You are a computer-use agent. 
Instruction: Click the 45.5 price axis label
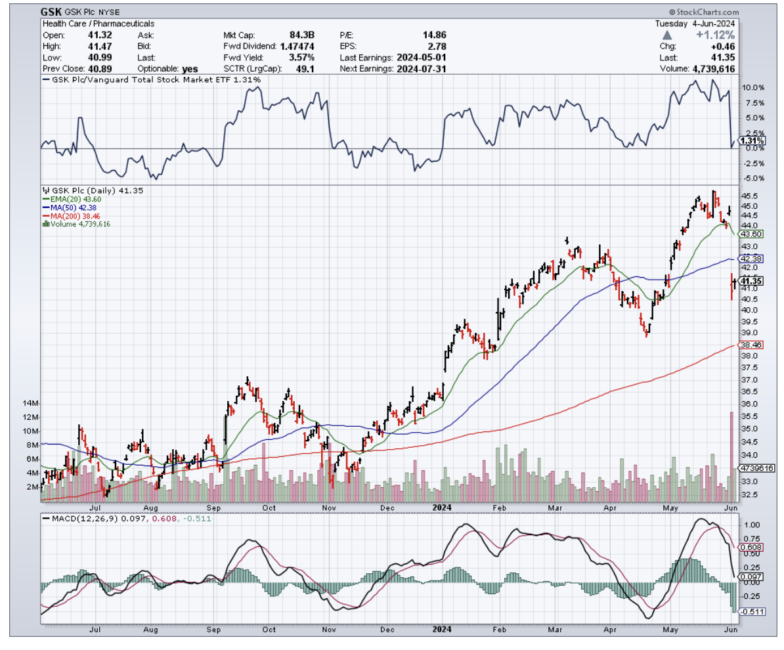click(x=749, y=196)
